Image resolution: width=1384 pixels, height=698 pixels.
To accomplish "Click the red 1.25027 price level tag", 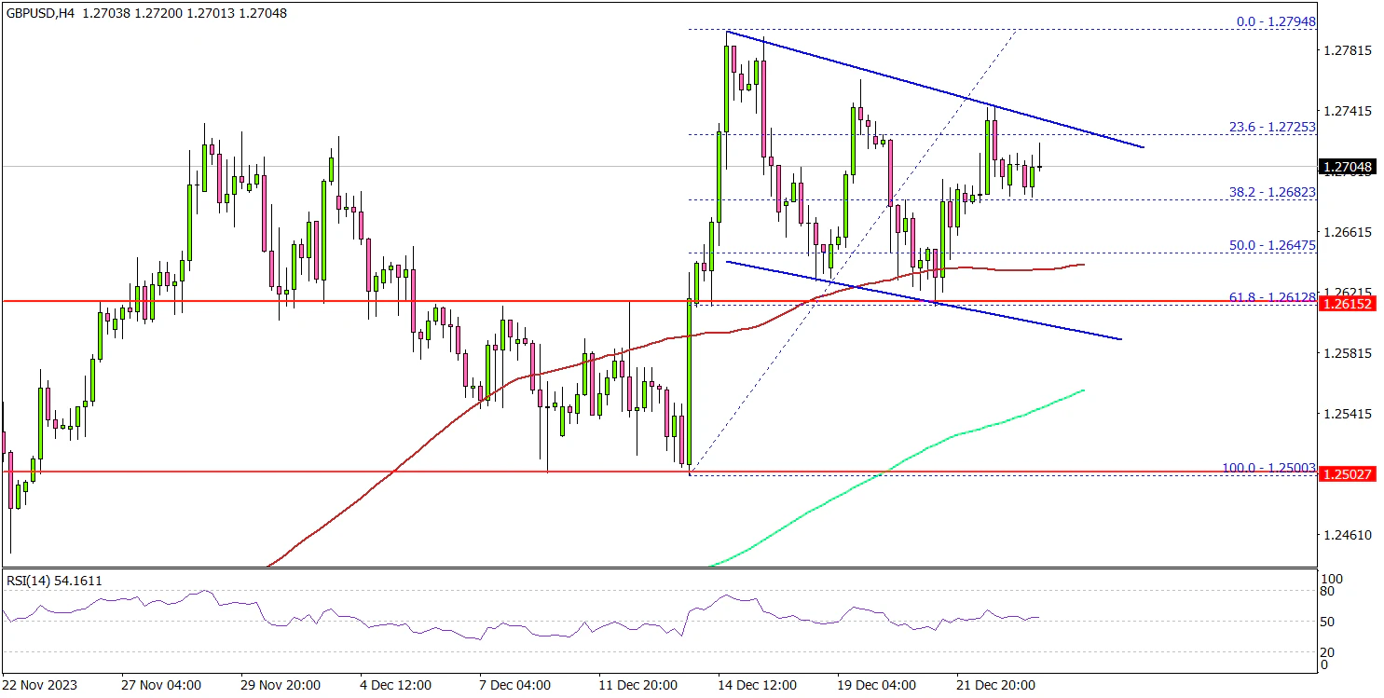I will pyautogui.click(x=1349, y=474).
